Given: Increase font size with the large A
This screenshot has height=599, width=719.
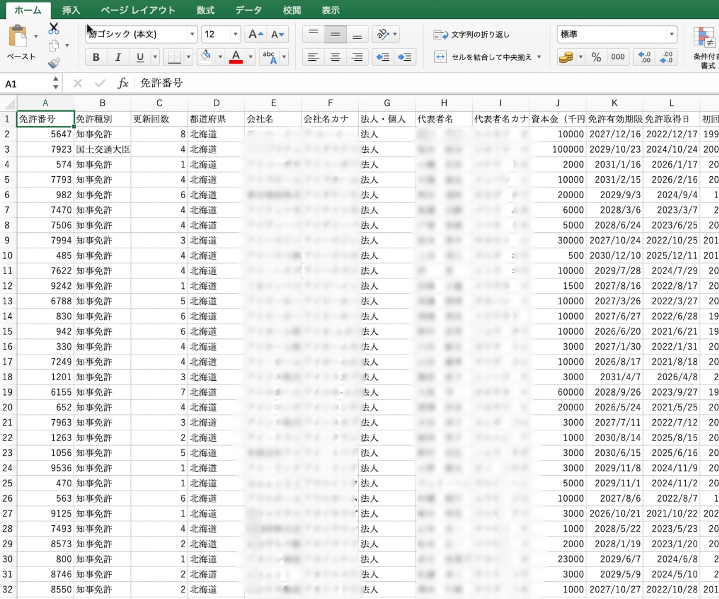Looking at the screenshot, I should [255, 34].
